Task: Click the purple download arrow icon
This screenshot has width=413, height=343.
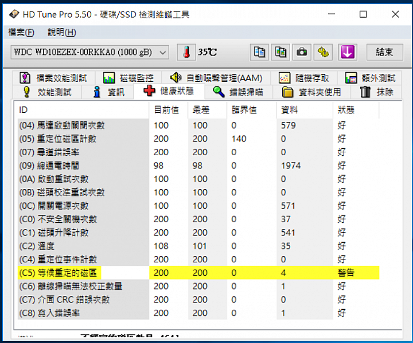Action: point(348,52)
